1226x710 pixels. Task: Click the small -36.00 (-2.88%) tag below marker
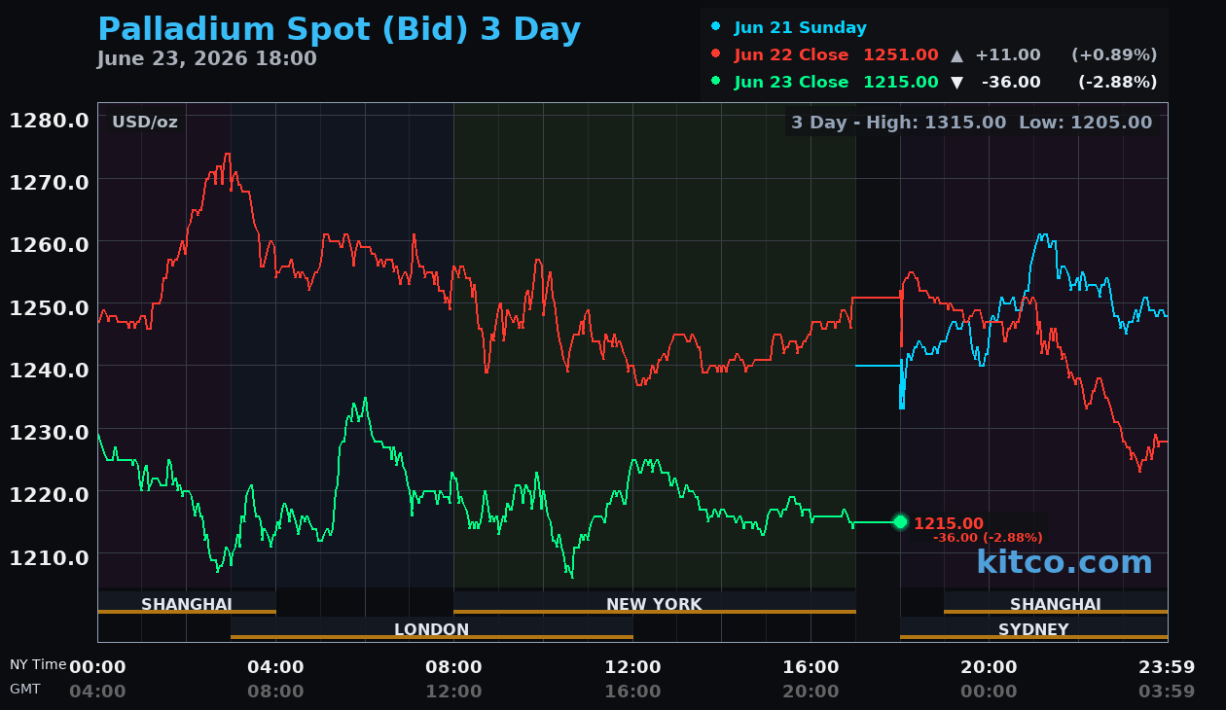tap(988, 538)
